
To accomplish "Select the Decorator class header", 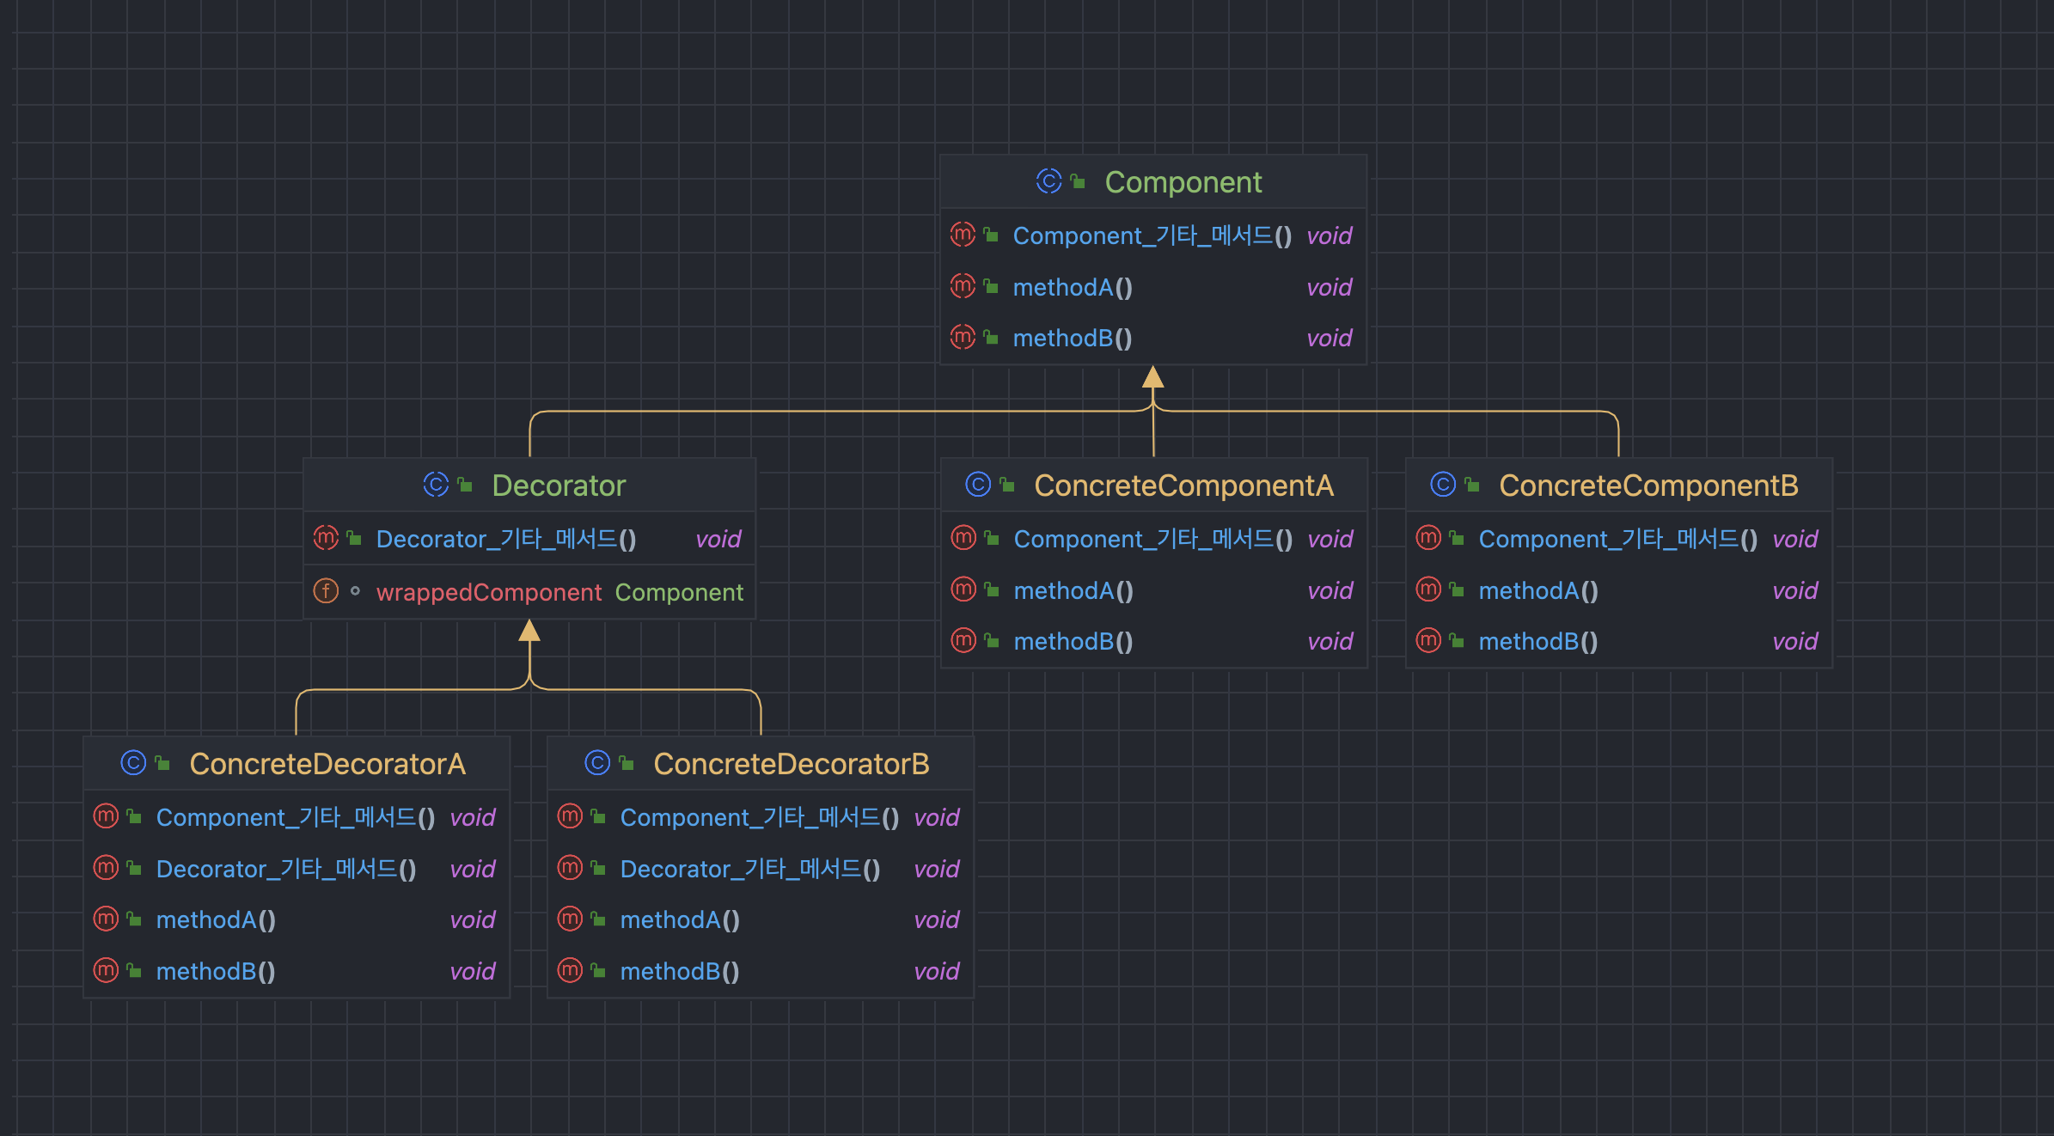I will [559, 486].
